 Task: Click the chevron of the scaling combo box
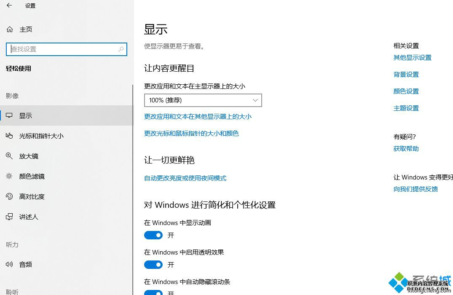tap(255, 100)
